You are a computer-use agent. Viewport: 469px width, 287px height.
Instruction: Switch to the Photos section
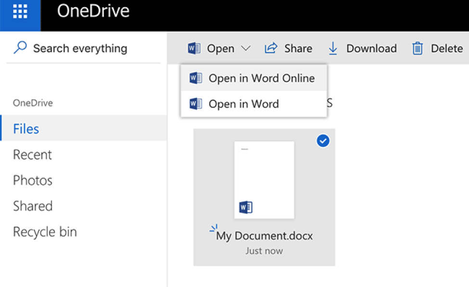32,180
